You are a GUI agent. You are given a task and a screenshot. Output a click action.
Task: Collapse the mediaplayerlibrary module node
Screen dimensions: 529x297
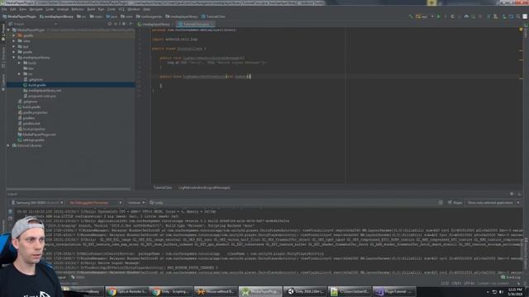[14, 58]
